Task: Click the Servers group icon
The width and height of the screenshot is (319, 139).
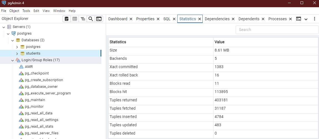Action: (9, 27)
